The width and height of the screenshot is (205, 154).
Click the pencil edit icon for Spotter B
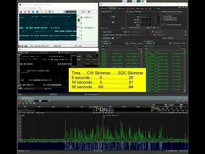(154, 43)
